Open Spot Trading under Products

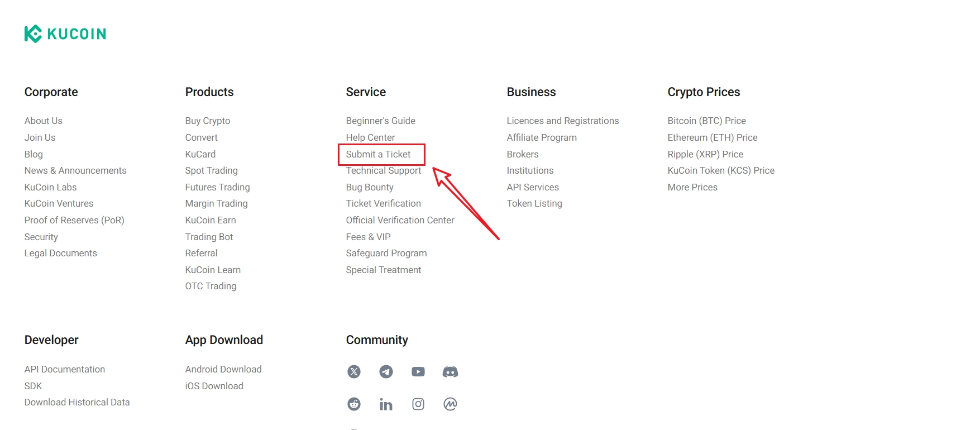pyautogui.click(x=211, y=171)
